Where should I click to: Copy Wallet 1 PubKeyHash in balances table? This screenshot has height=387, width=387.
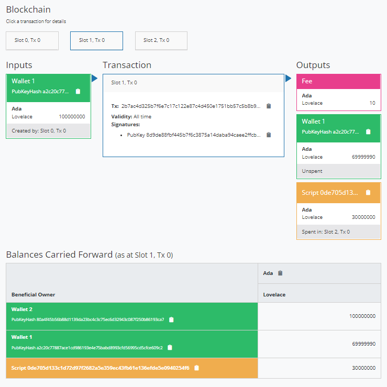click(x=170, y=347)
